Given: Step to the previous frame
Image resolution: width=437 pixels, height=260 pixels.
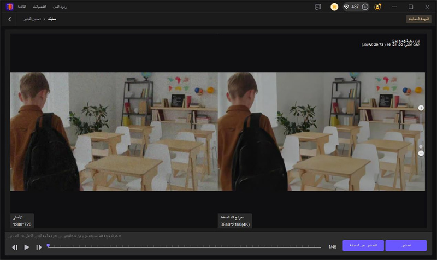Looking at the screenshot, I should (15, 247).
